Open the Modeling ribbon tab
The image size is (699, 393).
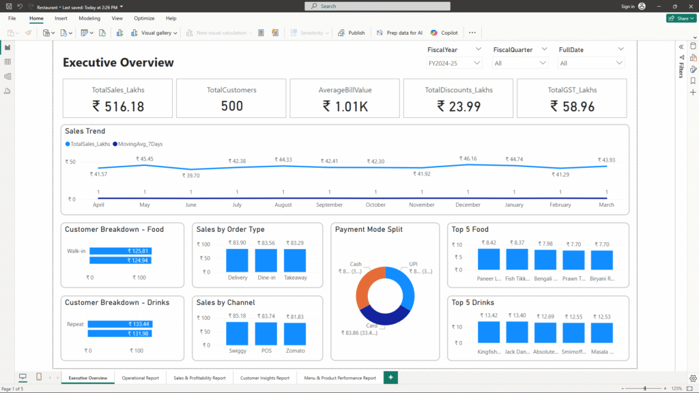[89, 18]
